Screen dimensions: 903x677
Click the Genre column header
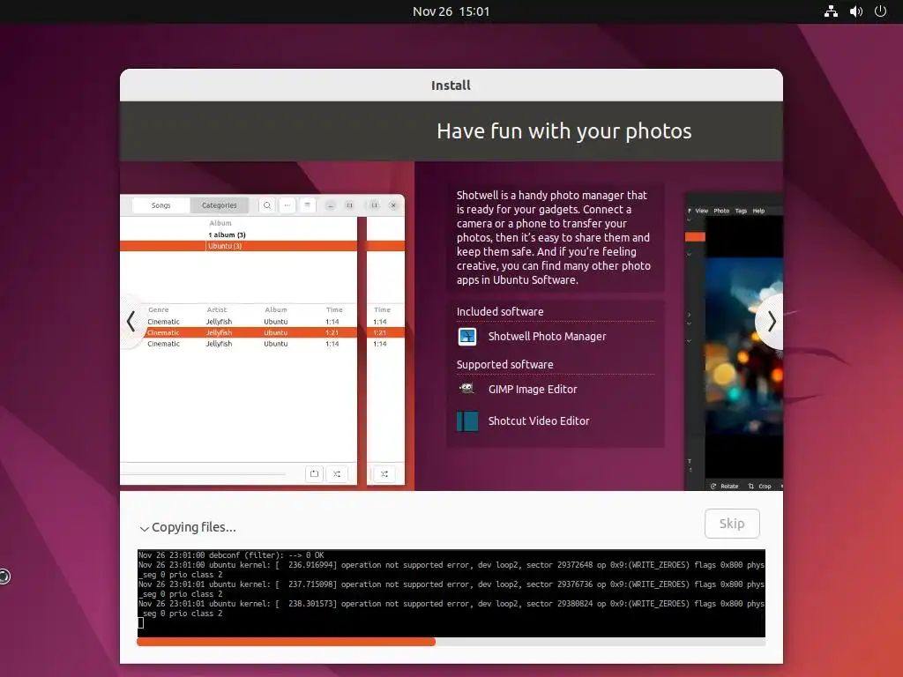coord(159,309)
